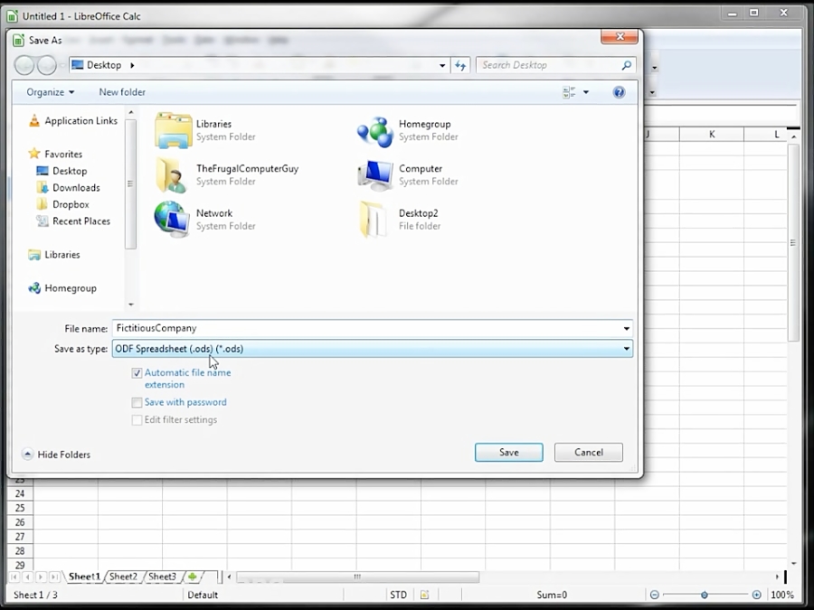Check the Edit filter settings option
The height and width of the screenshot is (610, 814).
click(x=137, y=419)
